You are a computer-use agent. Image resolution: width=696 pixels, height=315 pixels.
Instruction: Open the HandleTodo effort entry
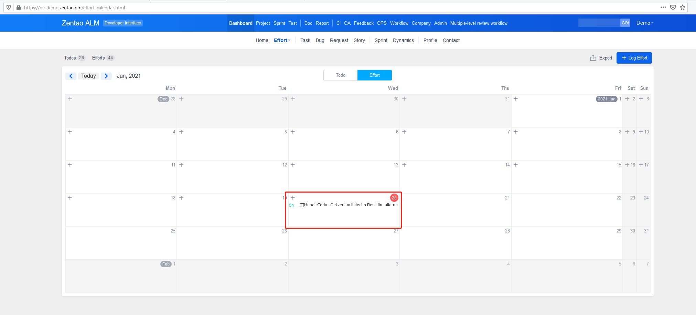click(348, 205)
